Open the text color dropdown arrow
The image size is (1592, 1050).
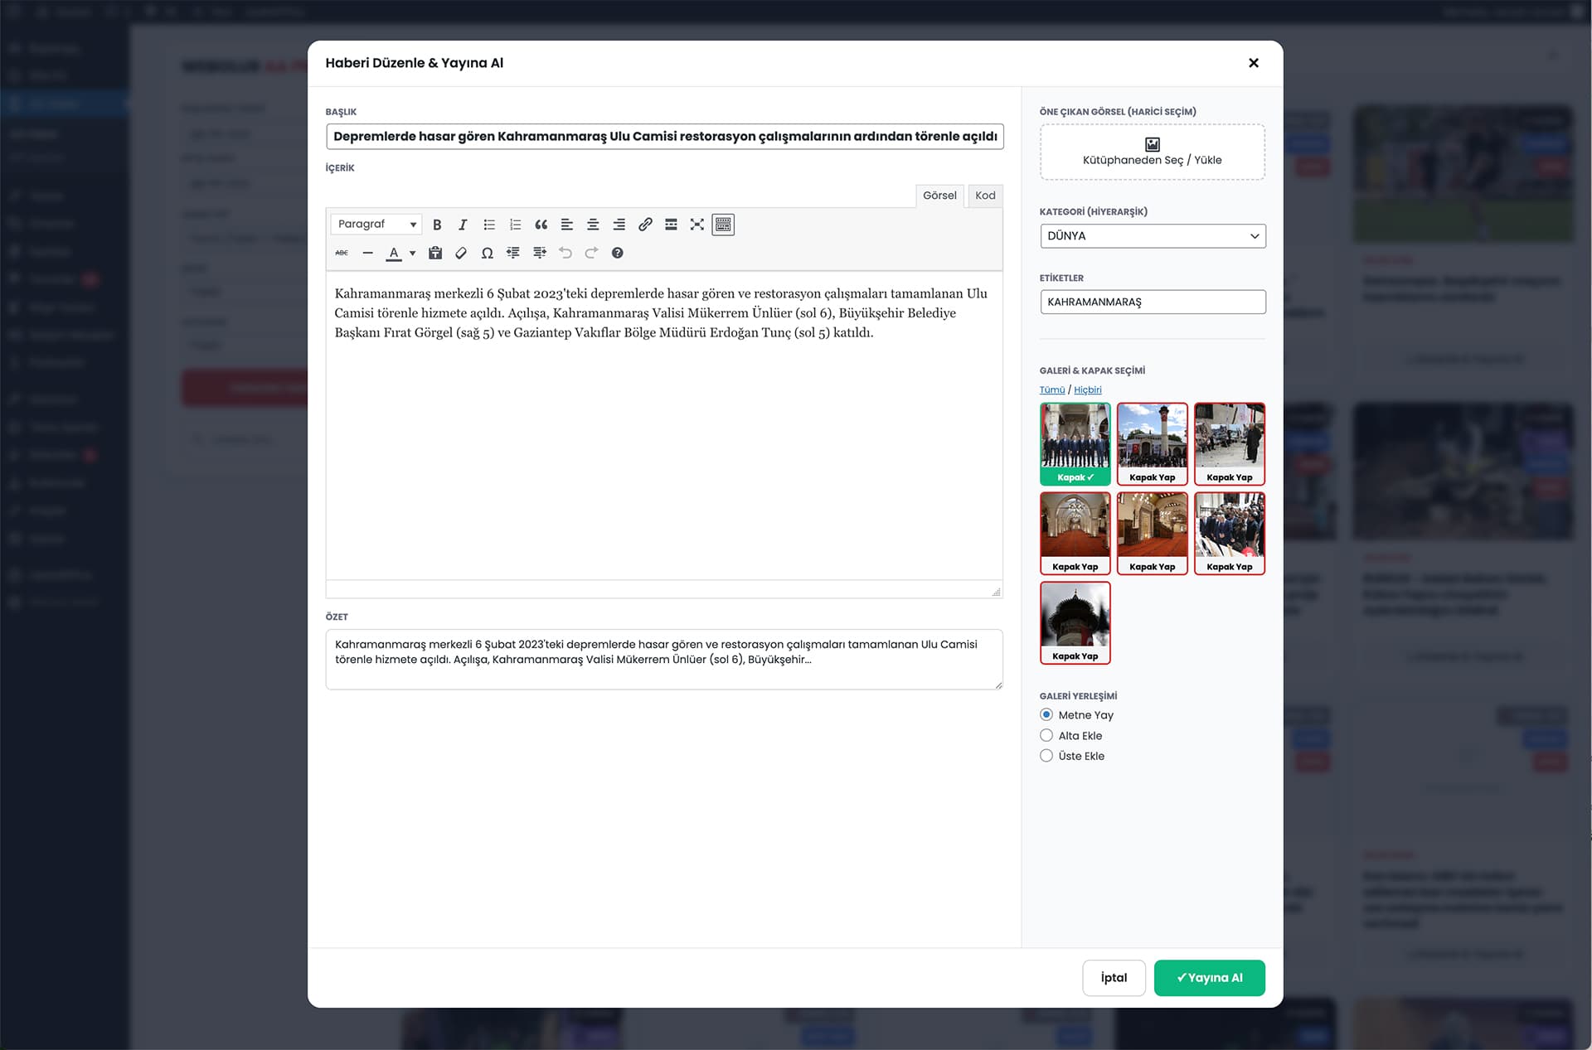(412, 253)
